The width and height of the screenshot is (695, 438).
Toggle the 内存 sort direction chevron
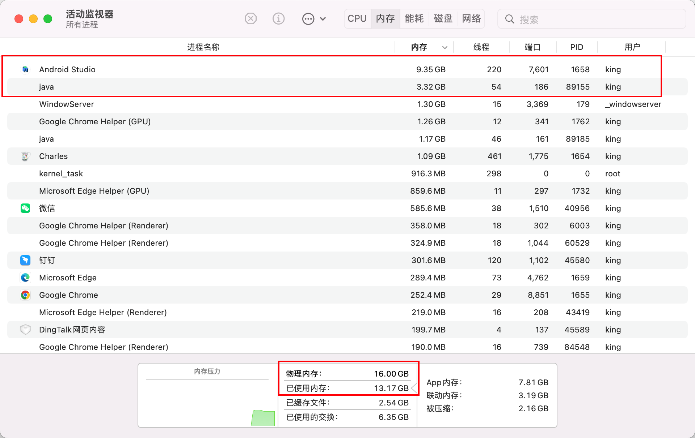click(445, 47)
